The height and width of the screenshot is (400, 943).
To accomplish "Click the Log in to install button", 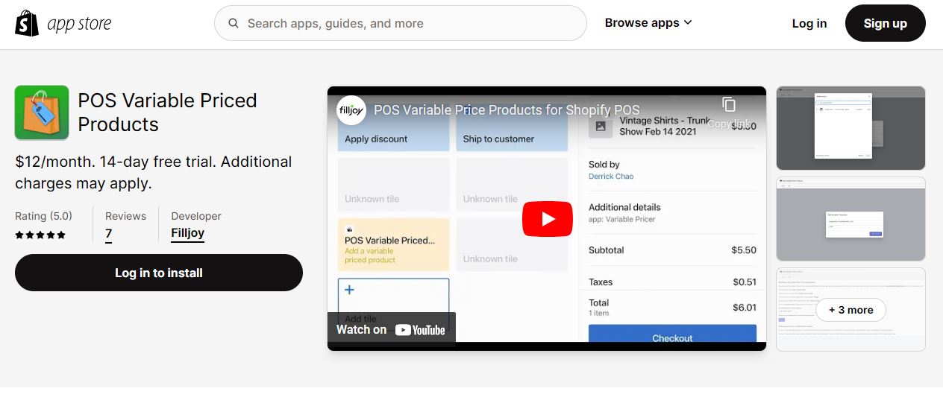I will [x=159, y=273].
